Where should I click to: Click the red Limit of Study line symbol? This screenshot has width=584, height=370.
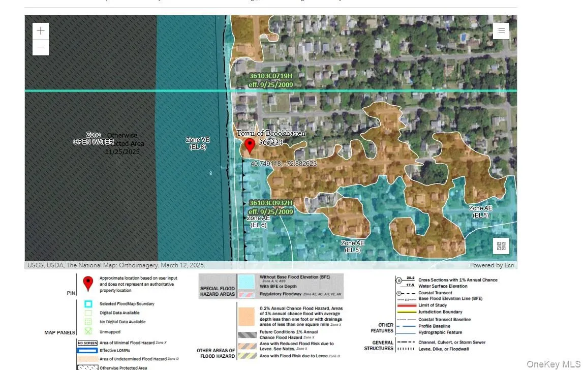pyautogui.click(x=406, y=305)
